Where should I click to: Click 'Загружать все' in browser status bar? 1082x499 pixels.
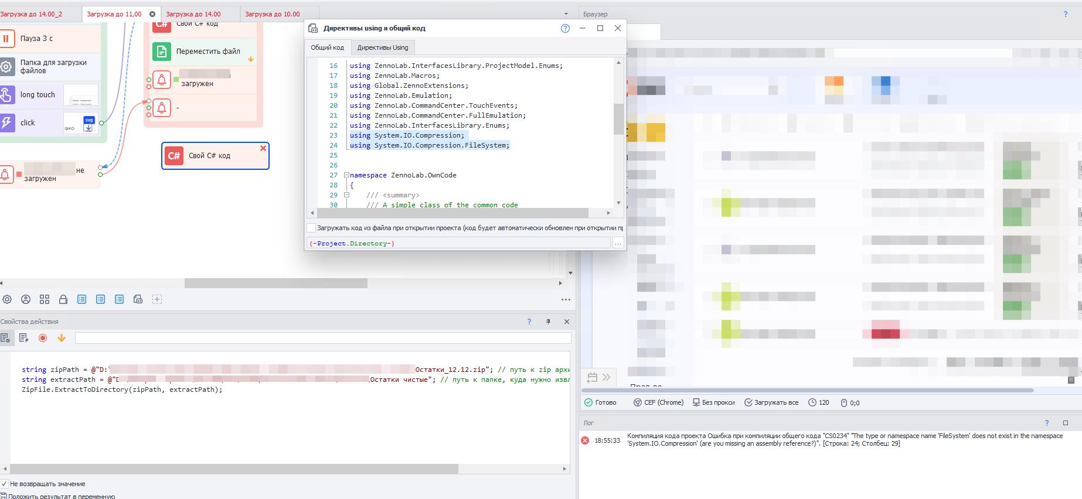coord(771,402)
